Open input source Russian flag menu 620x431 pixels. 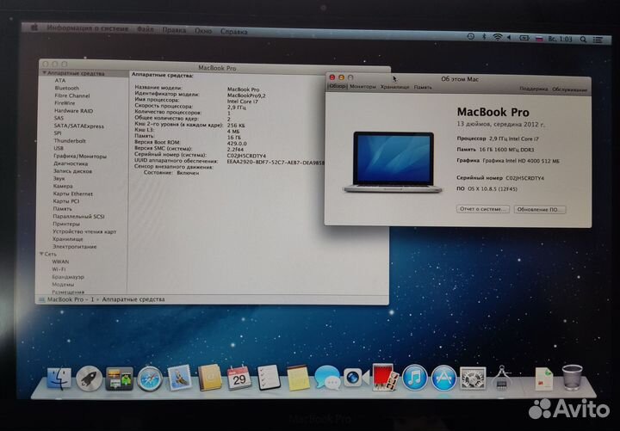pyautogui.click(x=539, y=39)
